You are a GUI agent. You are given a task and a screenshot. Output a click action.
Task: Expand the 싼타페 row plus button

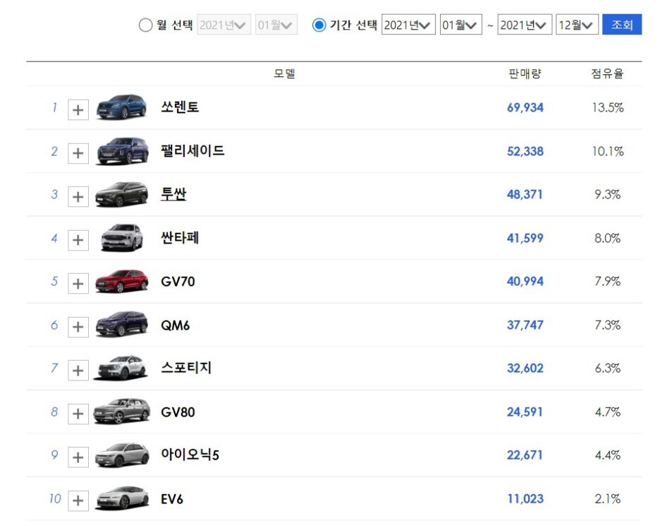point(78,240)
